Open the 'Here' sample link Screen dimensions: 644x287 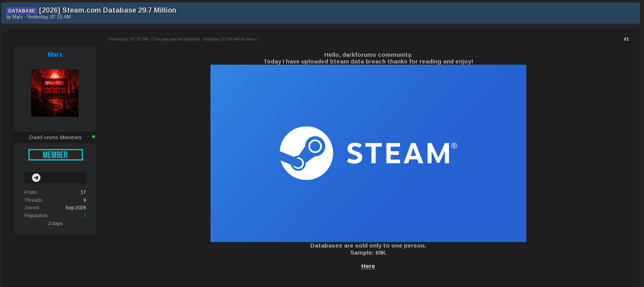click(368, 266)
